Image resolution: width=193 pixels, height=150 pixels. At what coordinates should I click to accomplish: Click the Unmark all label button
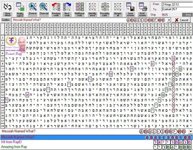pos(117,14)
